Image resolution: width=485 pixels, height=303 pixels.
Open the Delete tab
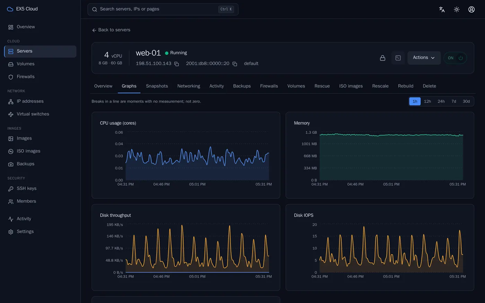click(x=430, y=86)
